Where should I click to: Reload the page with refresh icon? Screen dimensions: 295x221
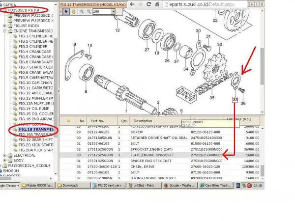tap(148, 4)
